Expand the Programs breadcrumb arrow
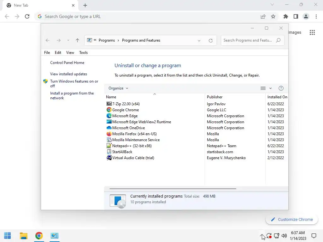Image resolution: width=323 pixels, height=242 pixels. pyautogui.click(x=118, y=40)
